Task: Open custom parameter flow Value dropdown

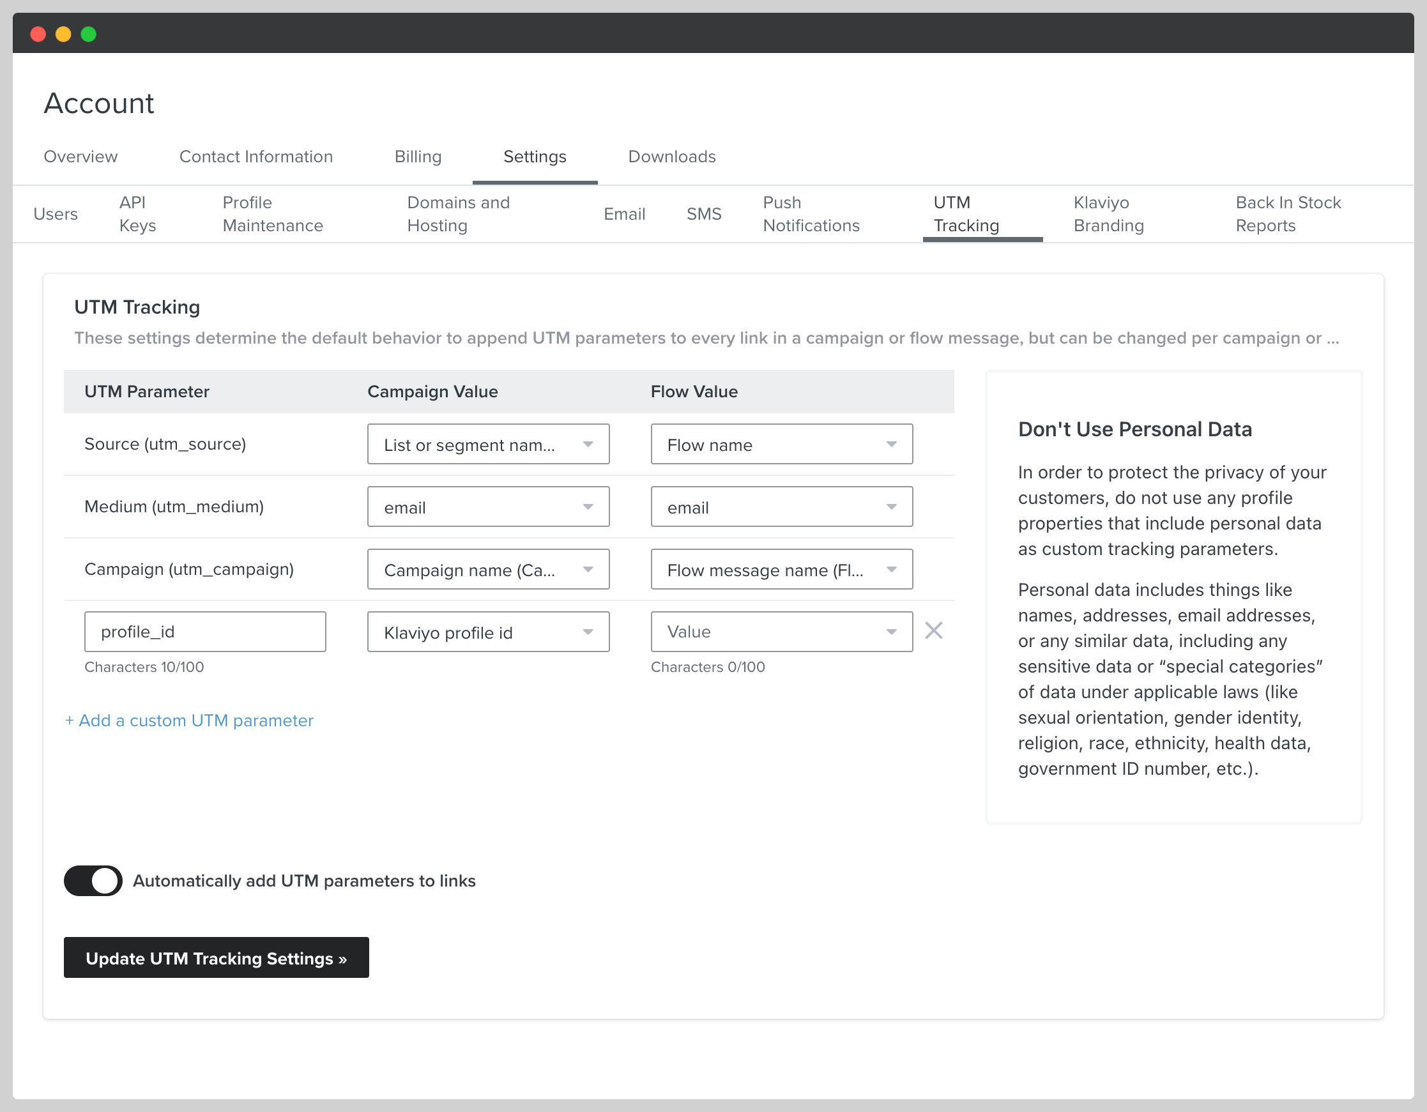Action: click(781, 632)
